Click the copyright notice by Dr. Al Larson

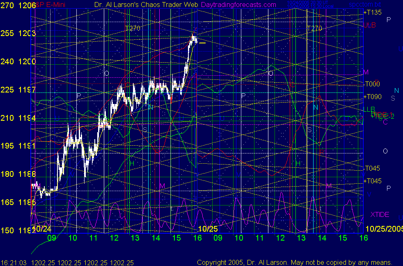295,262
